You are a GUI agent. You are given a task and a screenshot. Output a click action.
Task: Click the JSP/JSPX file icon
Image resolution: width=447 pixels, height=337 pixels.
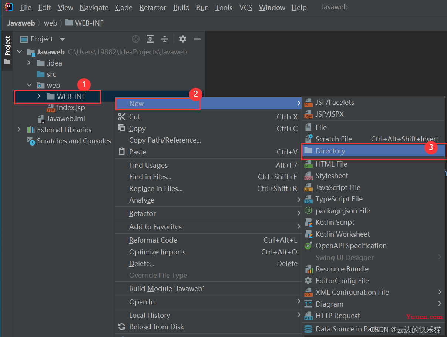point(308,114)
